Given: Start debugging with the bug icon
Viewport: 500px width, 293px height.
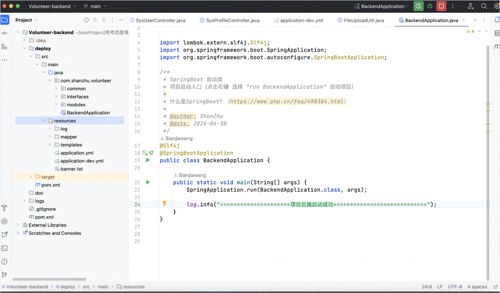Looking at the screenshot, I should click(430, 6).
